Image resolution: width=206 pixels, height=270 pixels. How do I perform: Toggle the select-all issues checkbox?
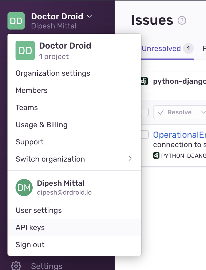coord(145,112)
